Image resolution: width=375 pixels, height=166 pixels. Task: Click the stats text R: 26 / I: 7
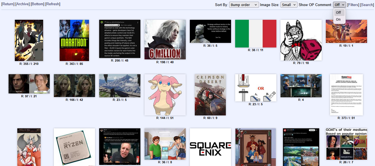click(x=346, y=162)
